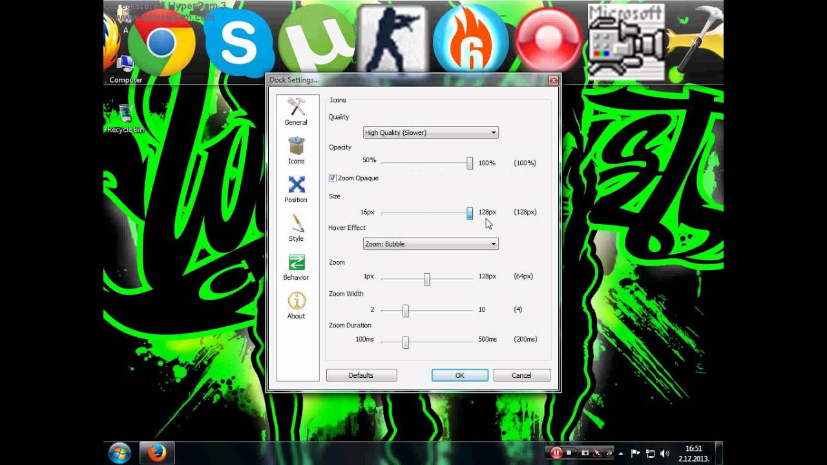Click the volume speaker tray icon

[665, 453]
